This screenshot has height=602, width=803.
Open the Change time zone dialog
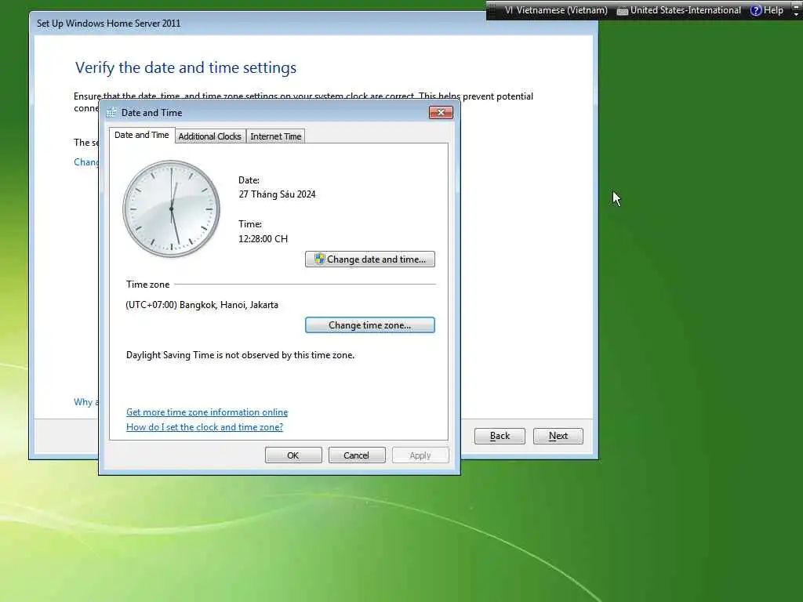pos(370,325)
